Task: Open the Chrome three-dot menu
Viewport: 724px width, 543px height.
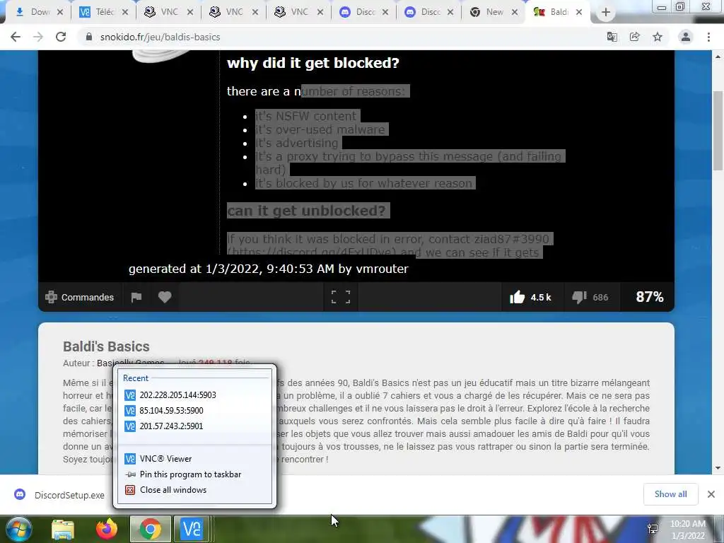Action: (708, 37)
